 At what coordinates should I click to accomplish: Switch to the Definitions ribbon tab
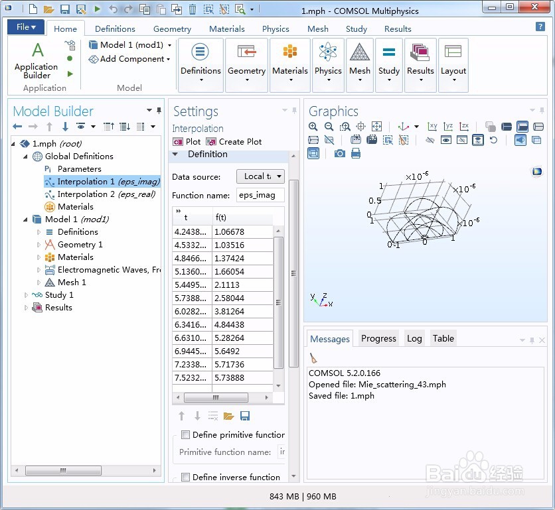pos(115,29)
